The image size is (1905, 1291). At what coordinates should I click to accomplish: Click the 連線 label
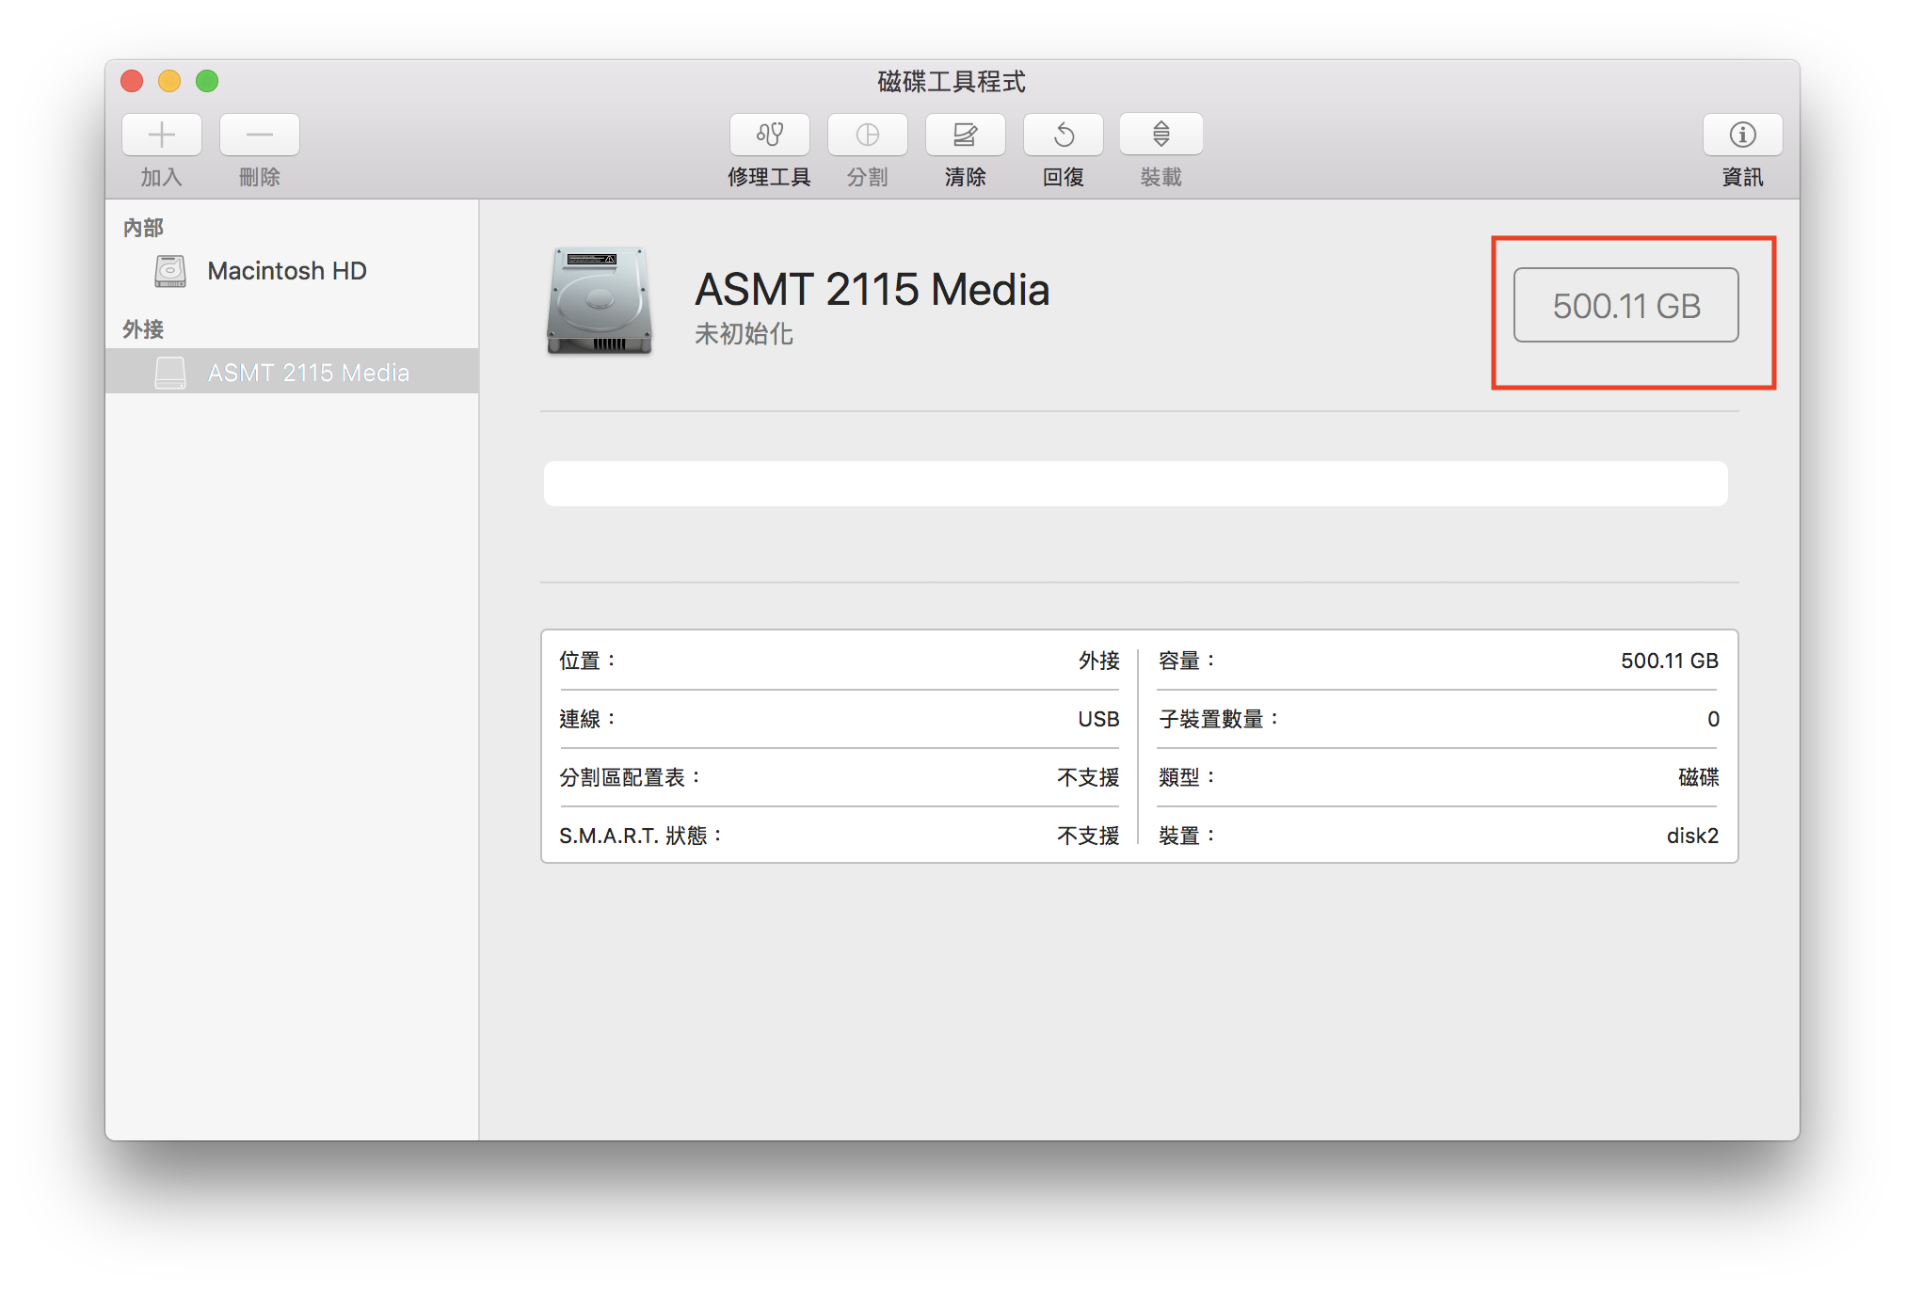[x=588, y=719]
